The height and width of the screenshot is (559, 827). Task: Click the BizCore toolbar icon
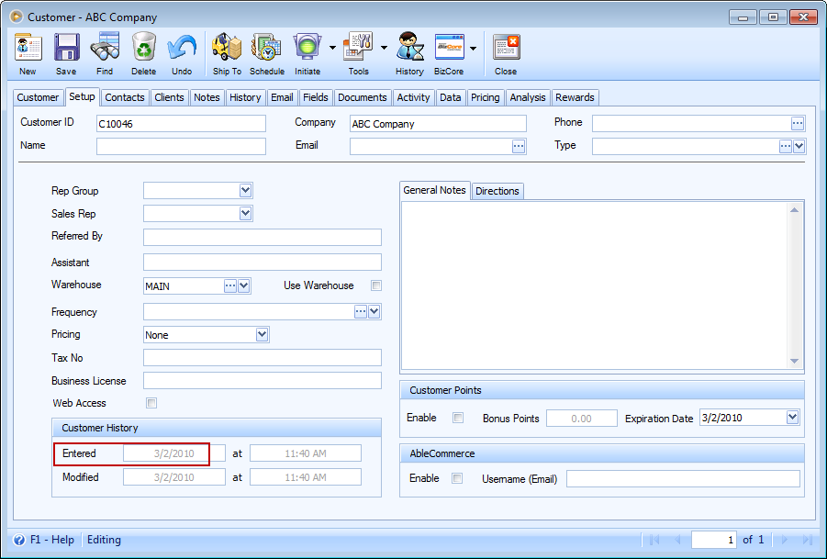tap(450, 48)
